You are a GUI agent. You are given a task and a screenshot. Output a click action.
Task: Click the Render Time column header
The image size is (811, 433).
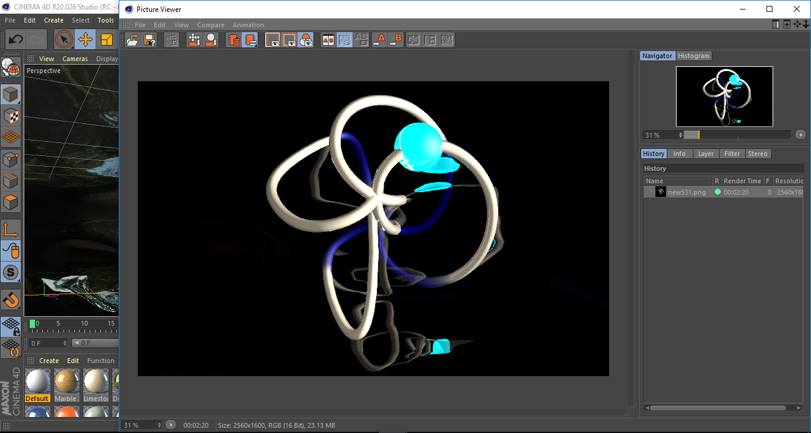click(x=742, y=181)
